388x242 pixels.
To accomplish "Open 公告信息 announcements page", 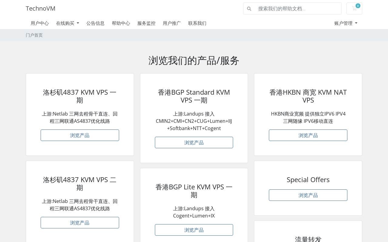I will pos(95,23).
